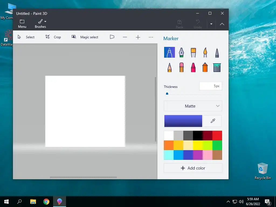Zoom out with the minus icon
The image size is (276, 207).
[125, 37]
